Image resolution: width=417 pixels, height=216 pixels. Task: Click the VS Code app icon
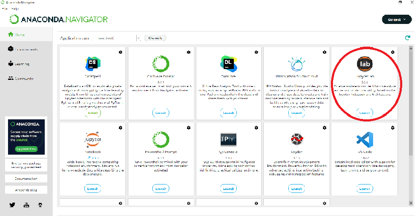(365, 140)
